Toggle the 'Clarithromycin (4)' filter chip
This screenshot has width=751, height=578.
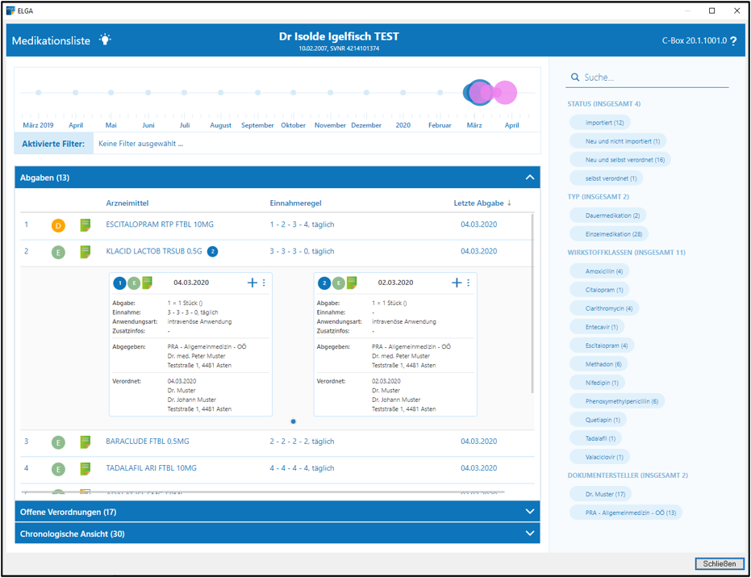point(604,308)
